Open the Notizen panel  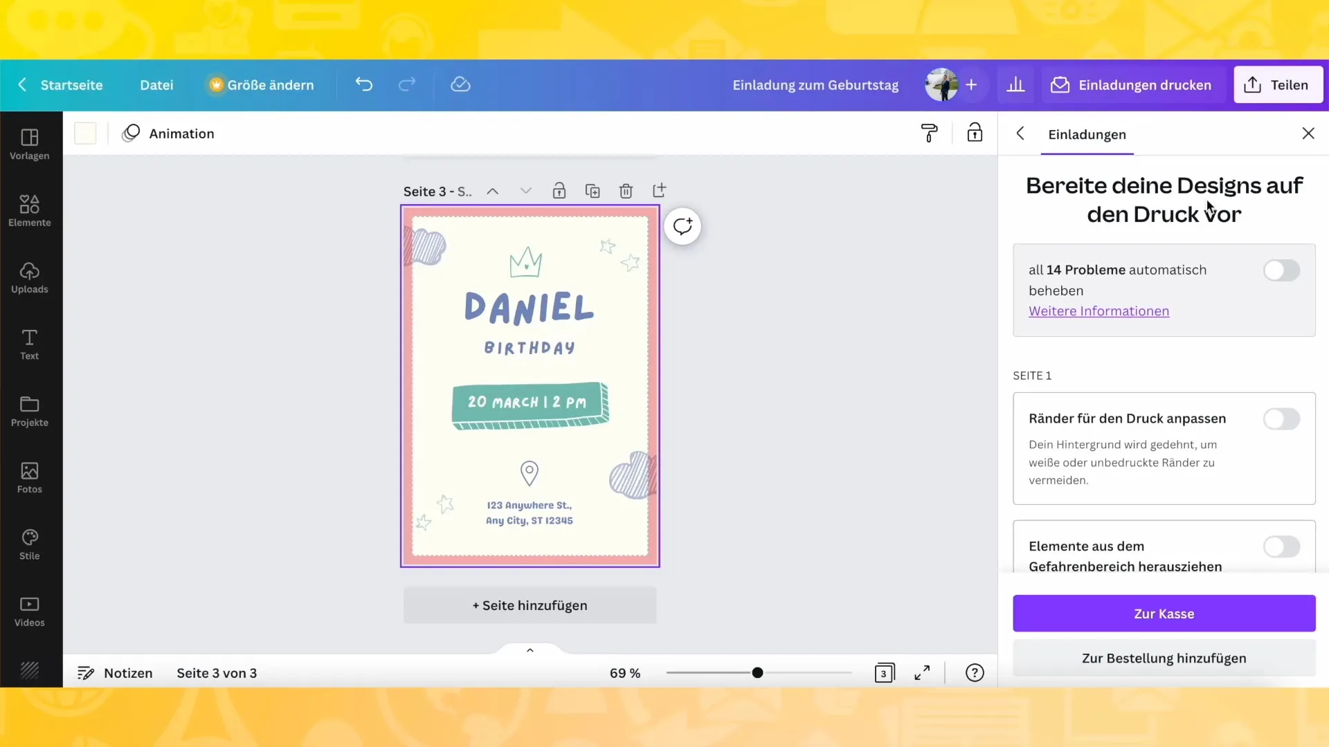[x=115, y=673]
